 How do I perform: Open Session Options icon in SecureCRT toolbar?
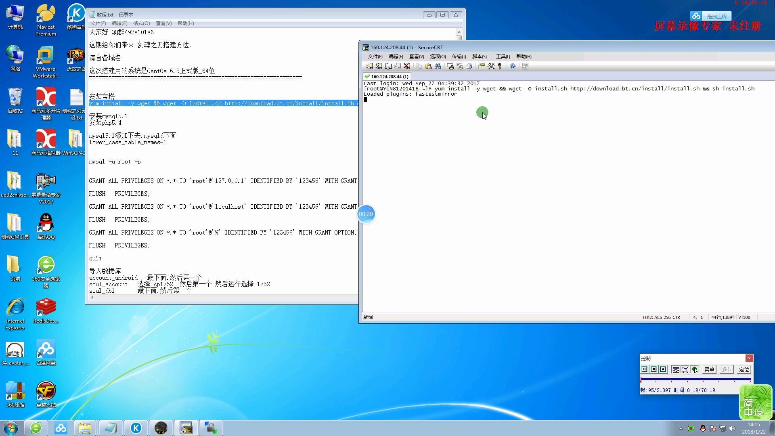[x=481, y=66]
